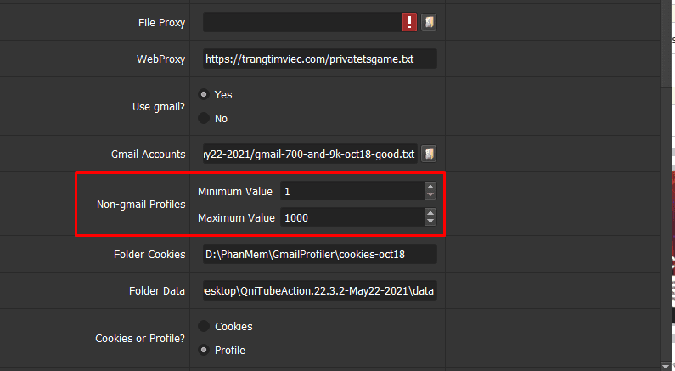Increase the Minimum Value with up arrow
This screenshot has width=675, height=371.
coord(430,188)
